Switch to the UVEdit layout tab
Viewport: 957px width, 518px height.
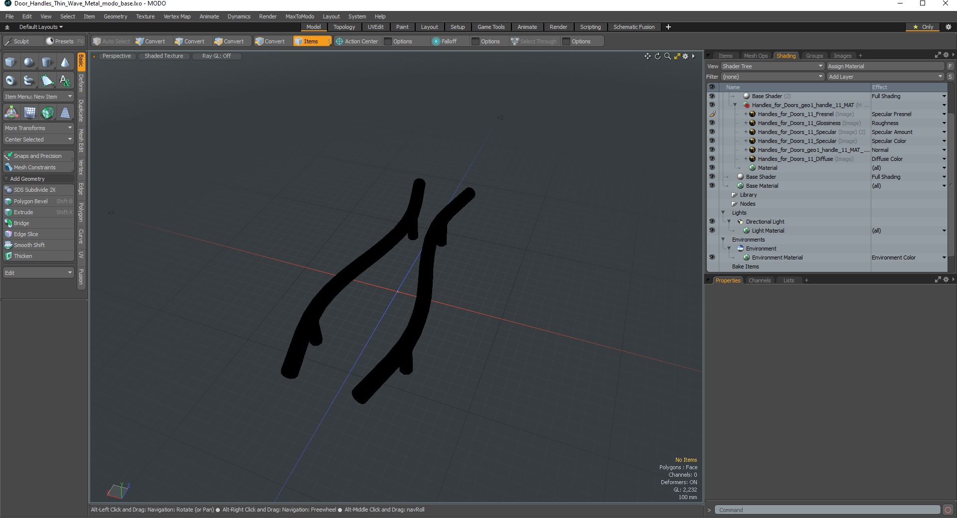[x=375, y=27]
